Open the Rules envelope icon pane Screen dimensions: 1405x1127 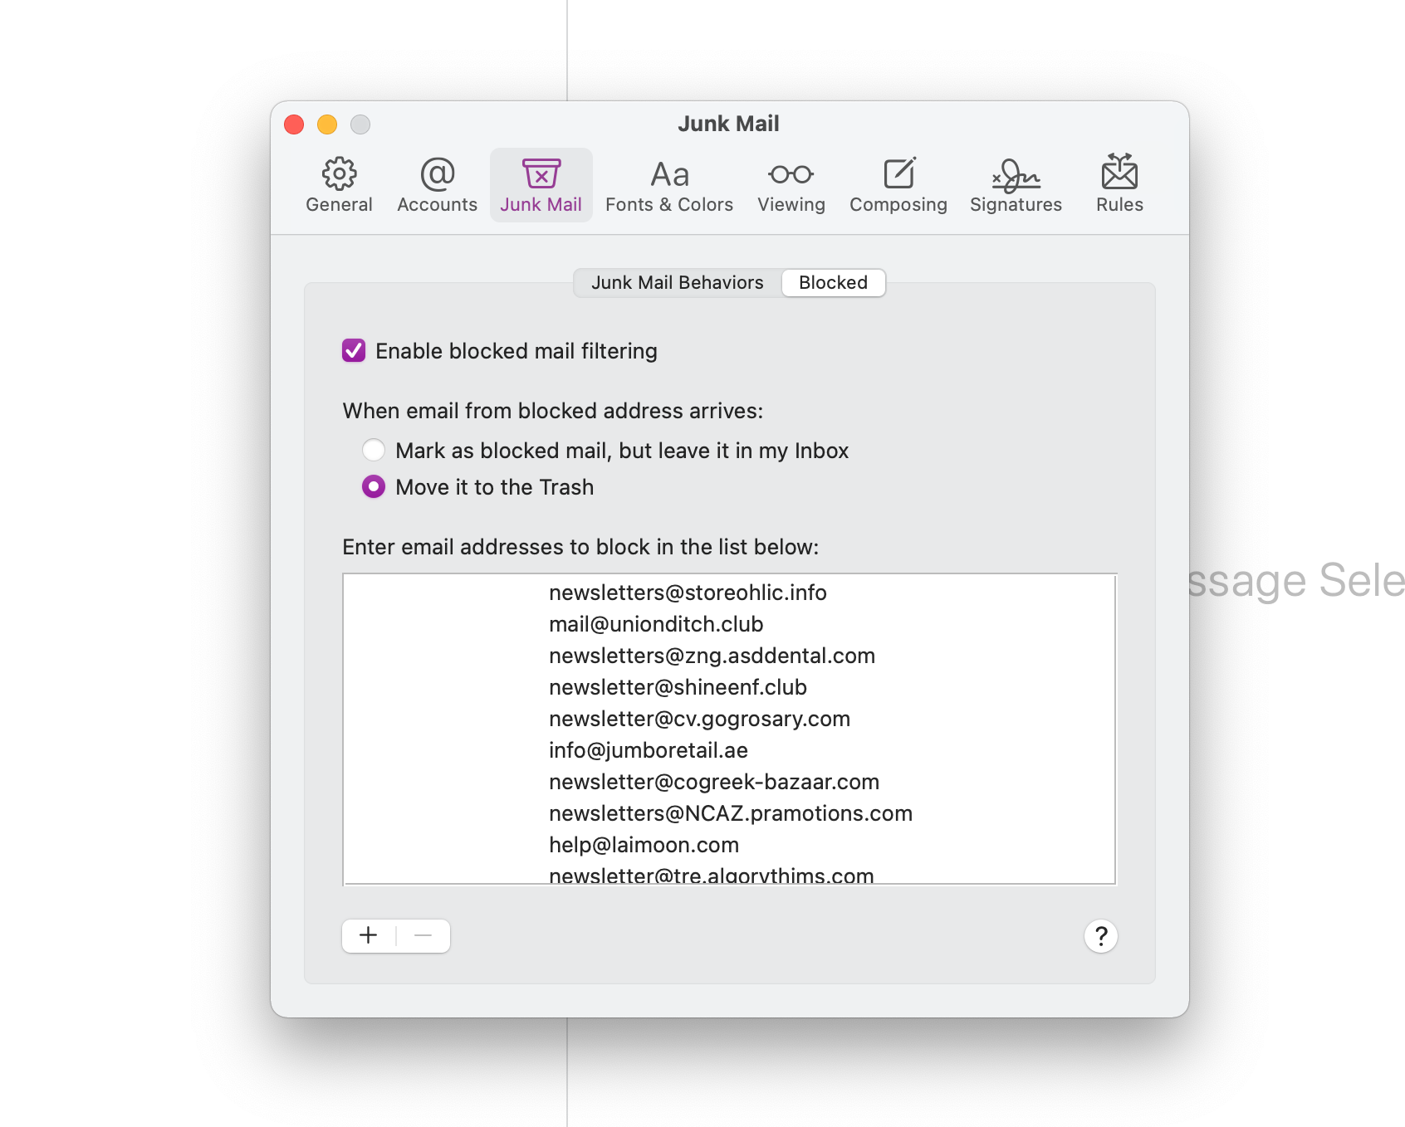(x=1119, y=184)
